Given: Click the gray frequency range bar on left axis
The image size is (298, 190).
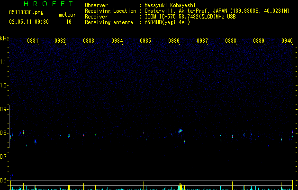Looking at the screenshot, I should pos(9,126).
